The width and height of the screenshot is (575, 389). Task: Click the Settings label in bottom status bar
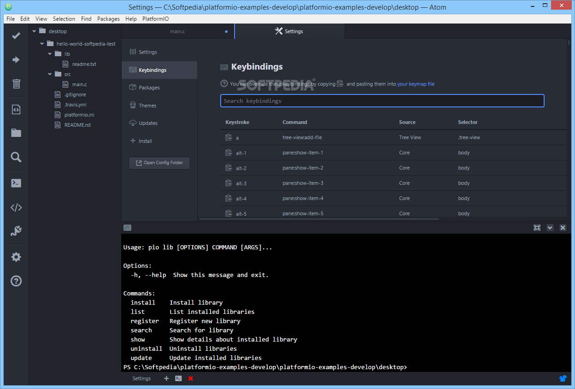pyautogui.click(x=141, y=378)
